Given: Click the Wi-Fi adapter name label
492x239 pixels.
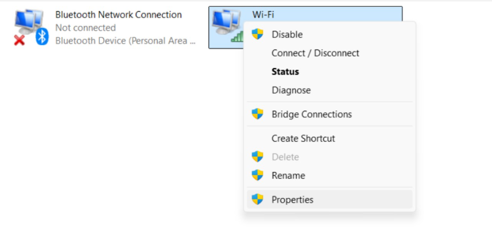Looking at the screenshot, I should click(263, 15).
